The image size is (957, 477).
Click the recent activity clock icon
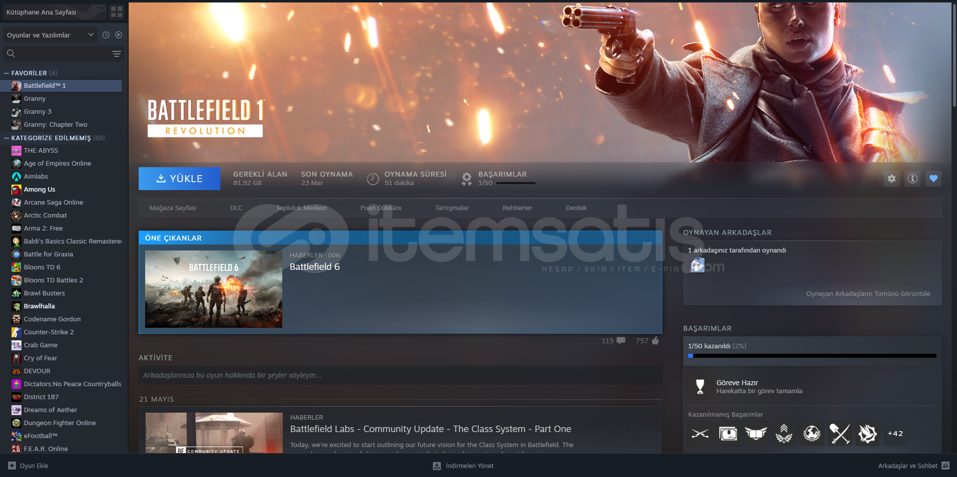coord(106,35)
